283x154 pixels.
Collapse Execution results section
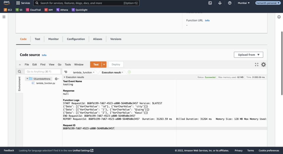point(65,77)
